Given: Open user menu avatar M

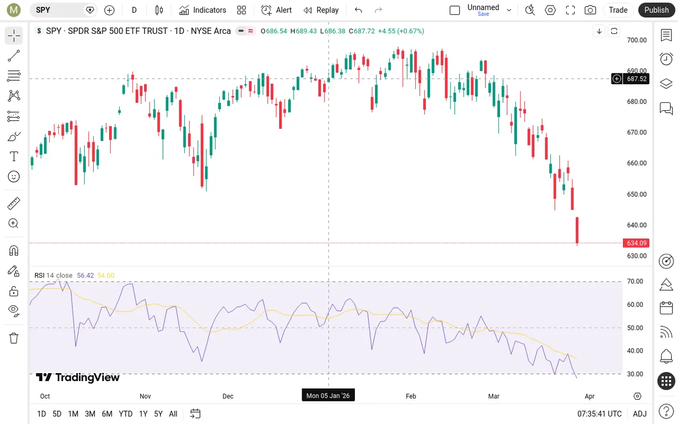Looking at the screenshot, I should click(x=14, y=10).
